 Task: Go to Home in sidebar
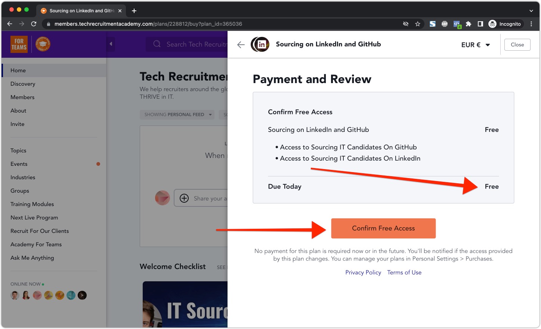(x=54, y=70)
